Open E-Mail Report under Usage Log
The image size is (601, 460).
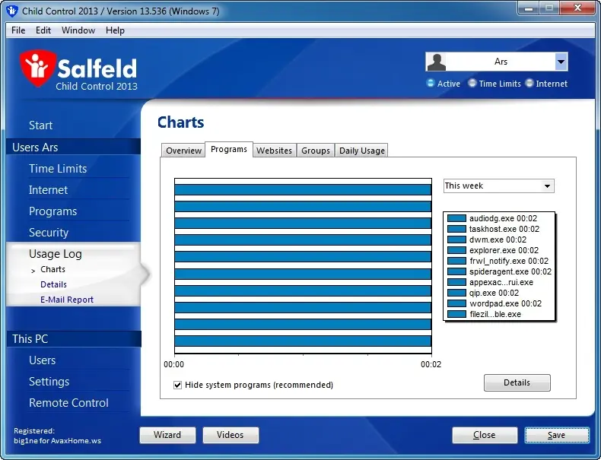[67, 300]
